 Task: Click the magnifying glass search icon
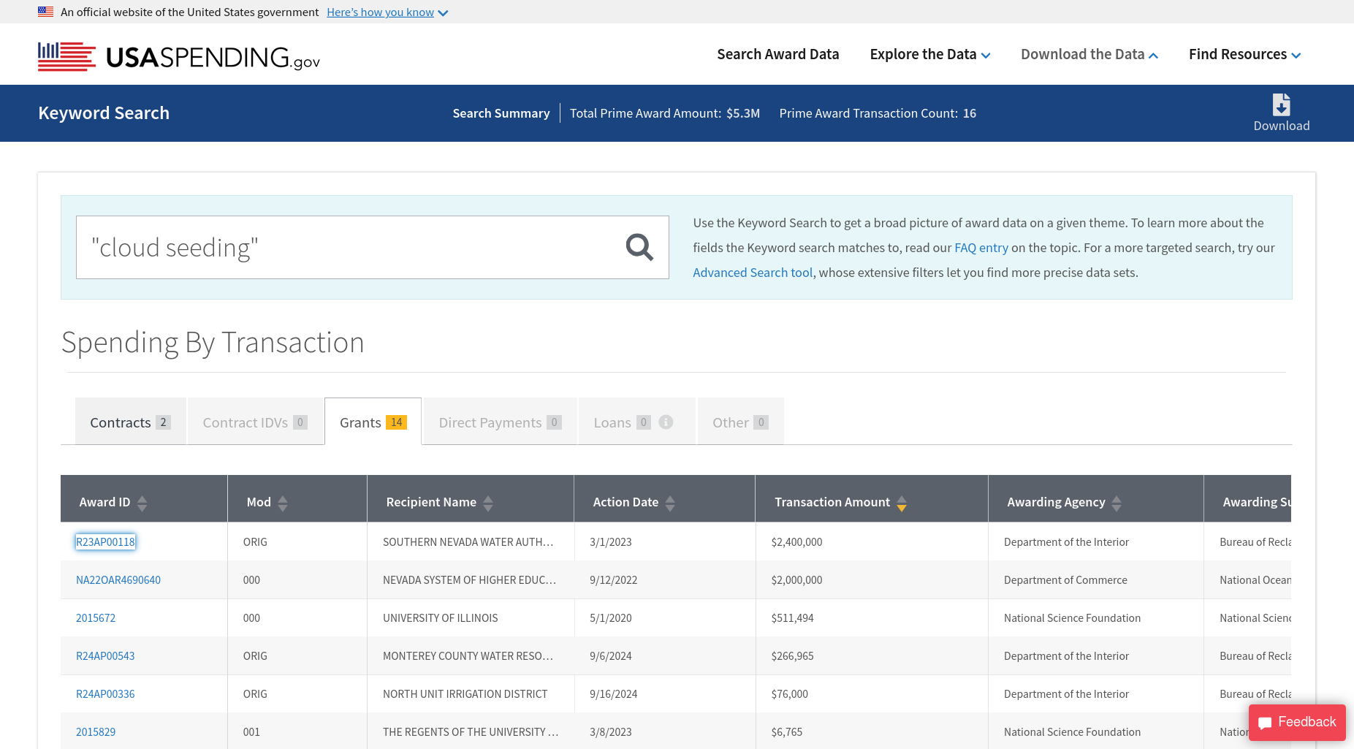point(639,247)
